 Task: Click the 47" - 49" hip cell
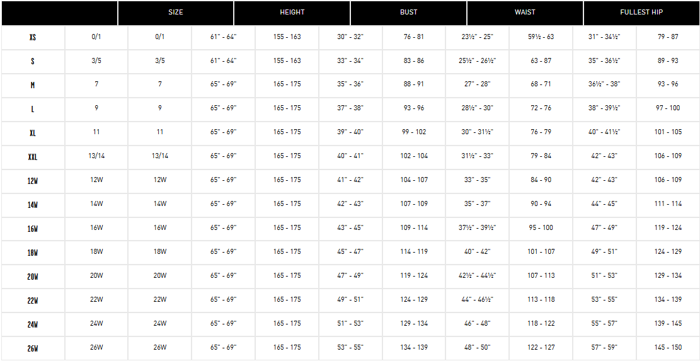point(604,228)
